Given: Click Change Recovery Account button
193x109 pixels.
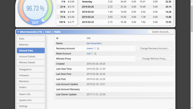Looking at the screenshot, I should point(154,48).
